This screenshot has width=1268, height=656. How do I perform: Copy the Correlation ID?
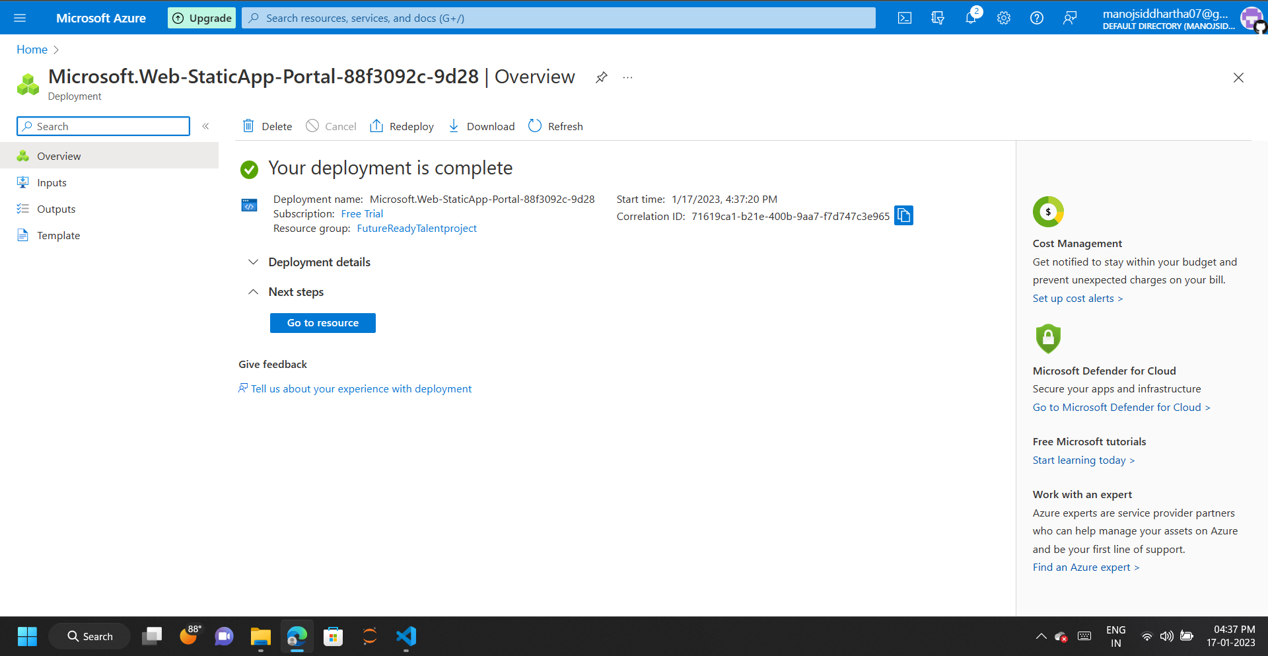[x=903, y=215]
